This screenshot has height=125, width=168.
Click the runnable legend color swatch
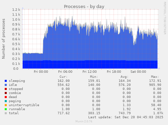pyautogui.click(x=6, y=109)
